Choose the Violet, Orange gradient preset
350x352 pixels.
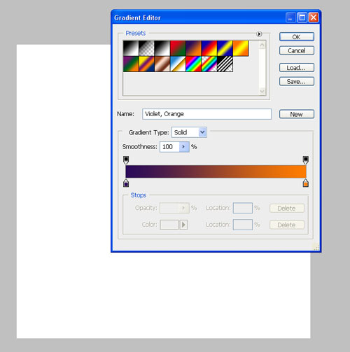click(193, 48)
